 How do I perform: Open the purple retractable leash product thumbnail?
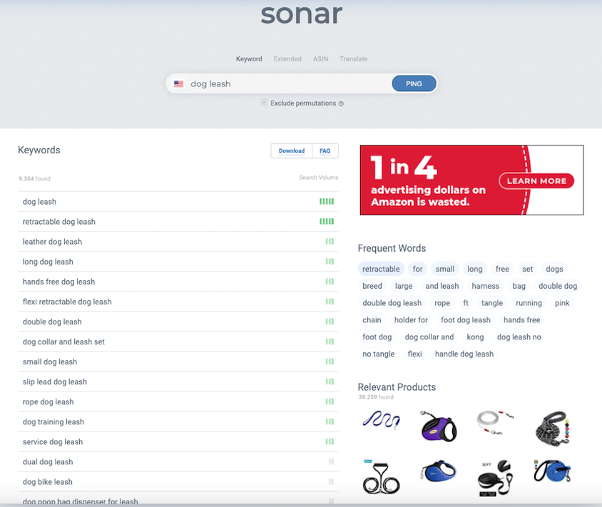(x=439, y=426)
